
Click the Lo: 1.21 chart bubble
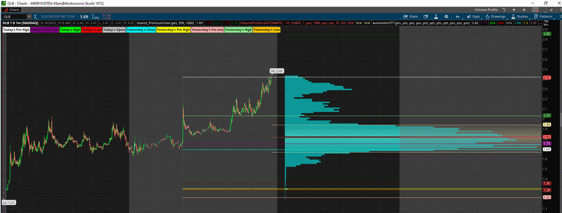[x=8, y=202]
